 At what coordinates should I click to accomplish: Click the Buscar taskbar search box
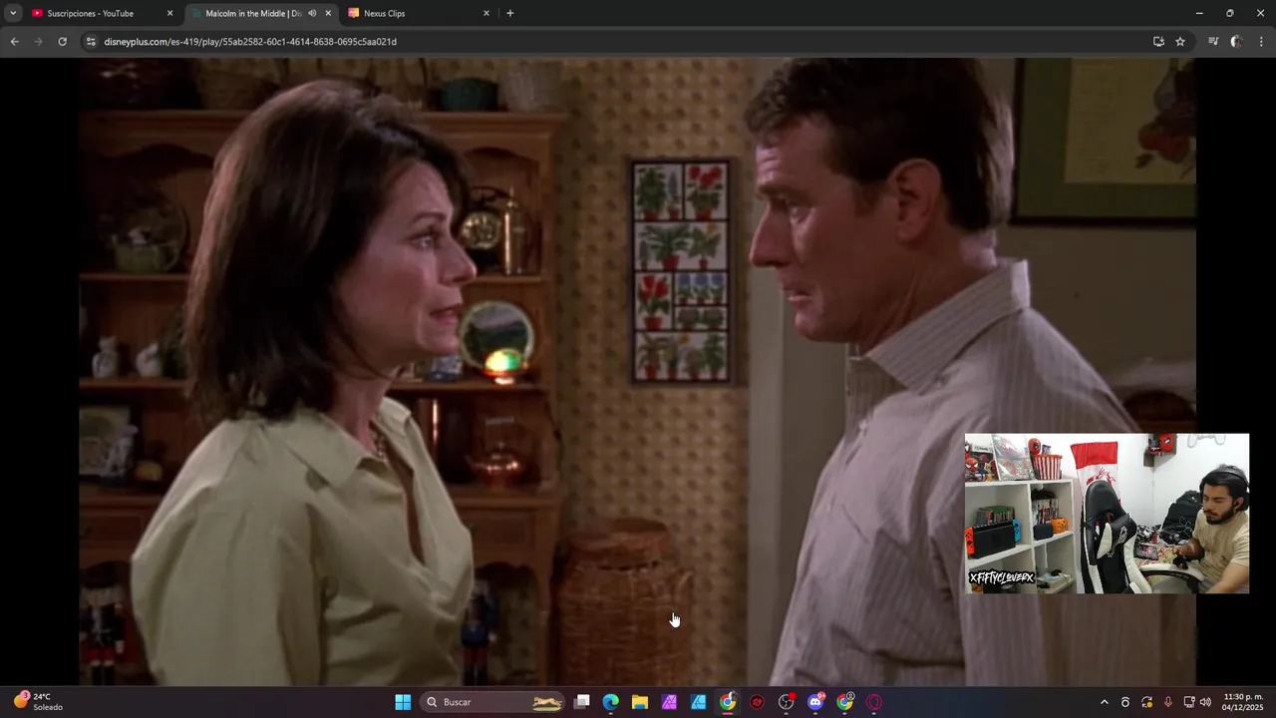coord(492,702)
